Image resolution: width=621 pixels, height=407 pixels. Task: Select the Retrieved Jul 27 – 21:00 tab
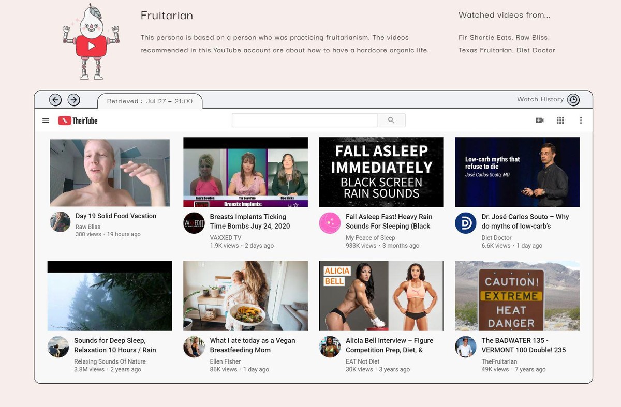(x=150, y=101)
